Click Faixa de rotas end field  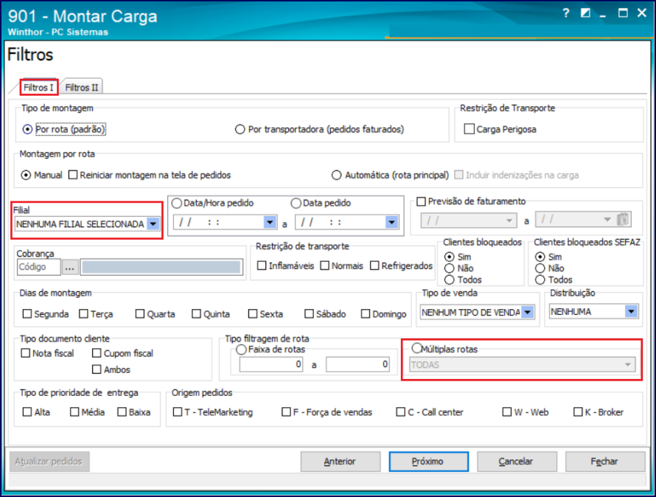point(358,364)
